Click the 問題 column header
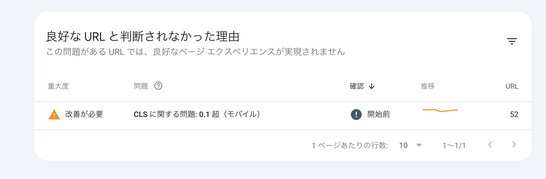The image size is (546, 179). tap(141, 86)
